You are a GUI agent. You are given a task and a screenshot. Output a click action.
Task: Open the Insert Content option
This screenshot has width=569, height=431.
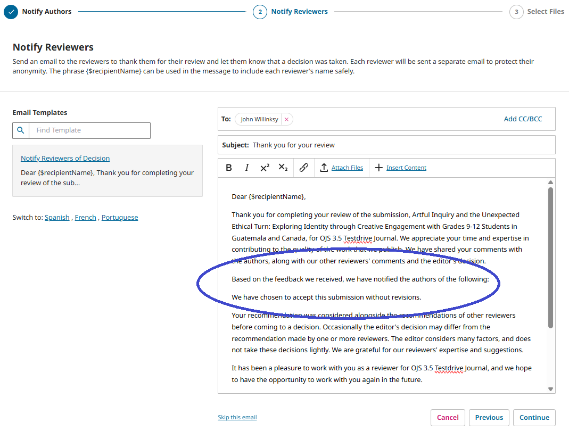400,168
